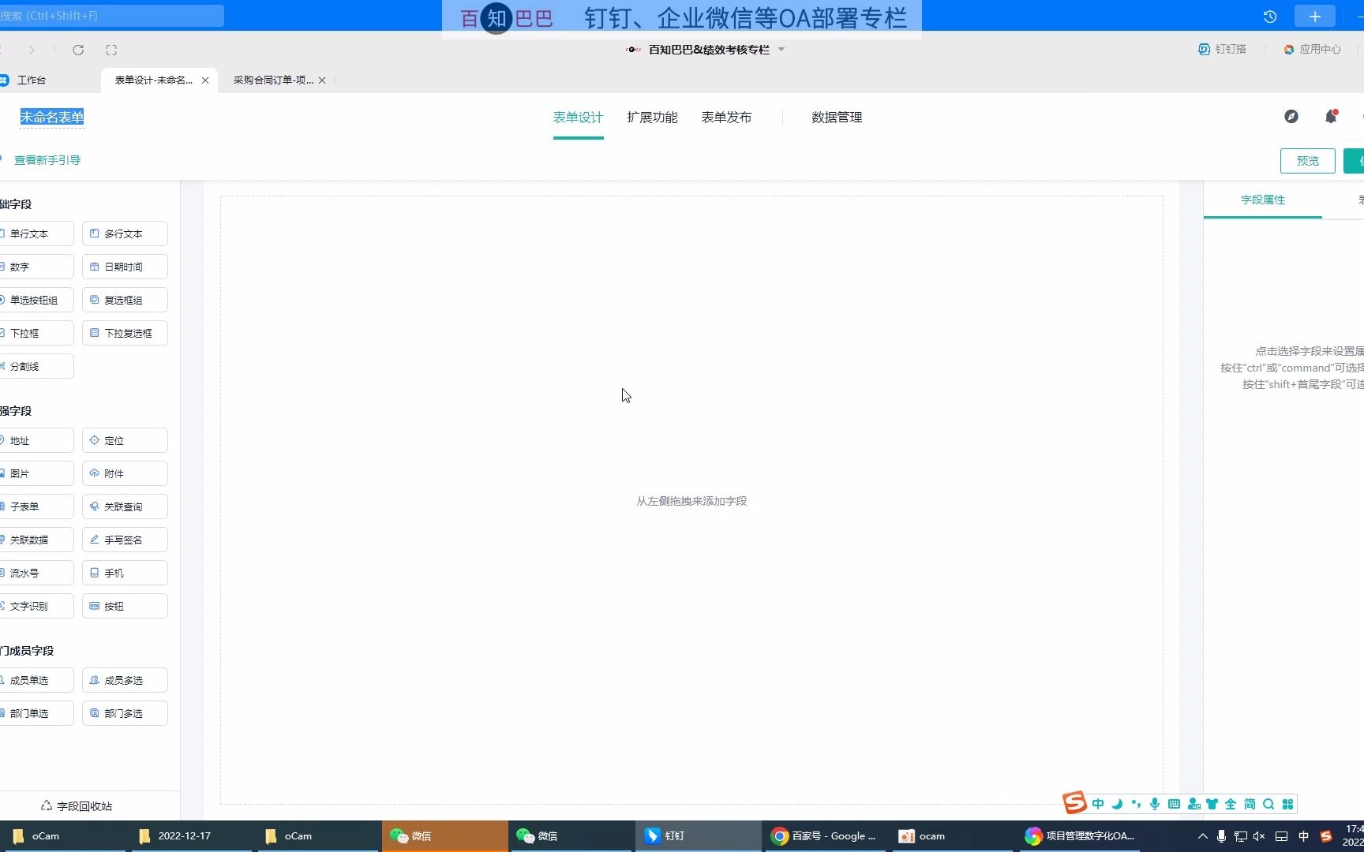1364x852 pixels.
Task: Choose the 单选按钮组 field
Action: pos(35,300)
